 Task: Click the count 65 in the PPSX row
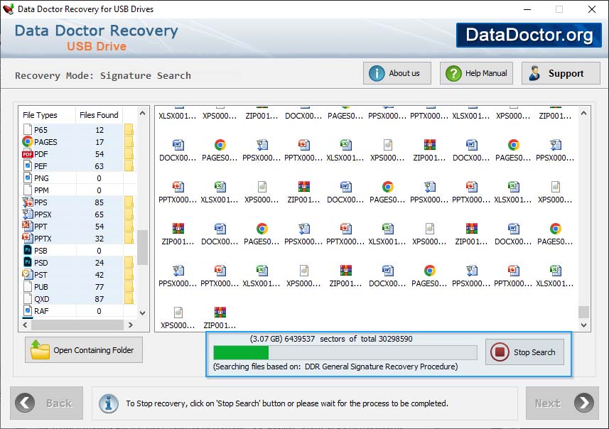tap(99, 214)
